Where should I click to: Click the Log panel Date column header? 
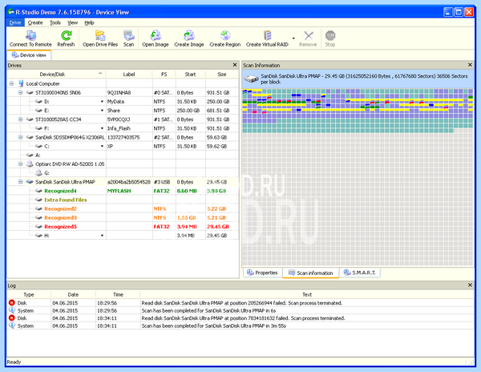coord(73,294)
